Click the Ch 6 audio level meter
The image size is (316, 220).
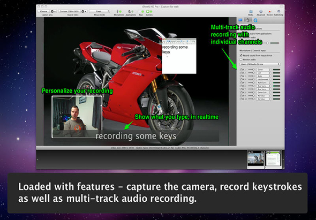point(276,86)
